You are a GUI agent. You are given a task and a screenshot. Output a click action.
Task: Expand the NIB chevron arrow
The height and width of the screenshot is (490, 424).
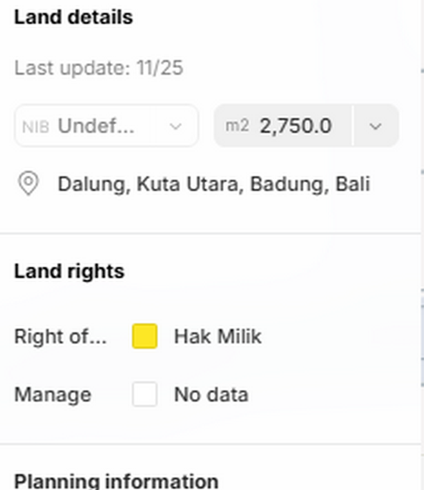pos(176,126)
